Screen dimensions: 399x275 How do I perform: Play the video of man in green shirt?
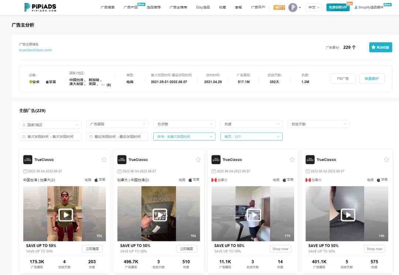(66, 215)
